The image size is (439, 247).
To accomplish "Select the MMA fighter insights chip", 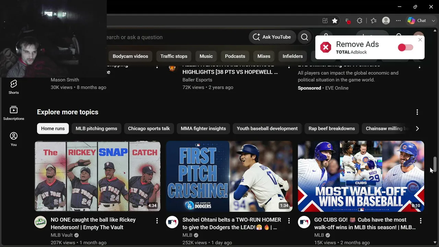I will coord(203,129).
